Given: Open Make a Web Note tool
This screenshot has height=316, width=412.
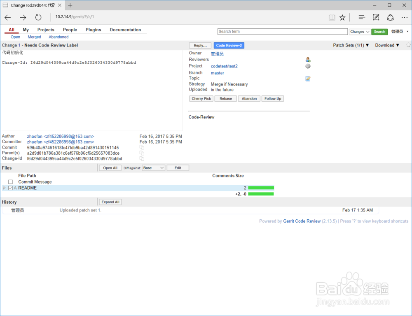Looking at the screenshot, I should [376, 17].
